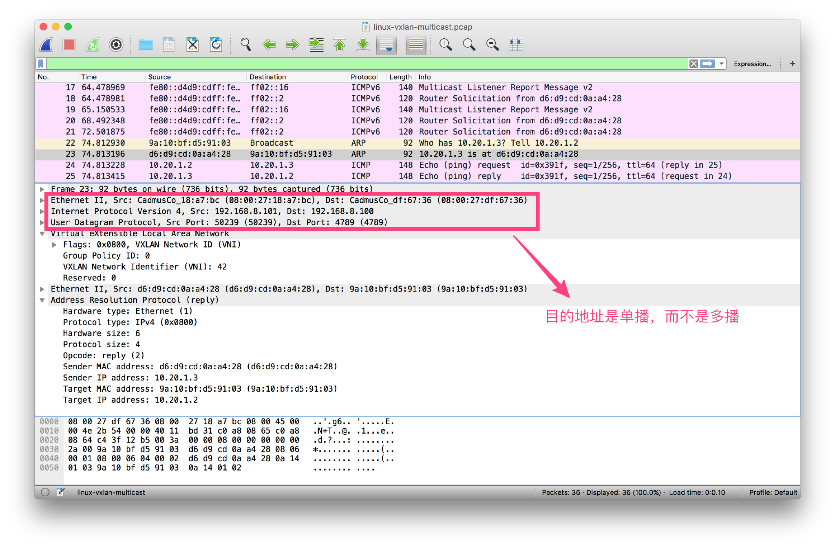Expand inner Ethernet II d6:d9:cd:0a:a4:28 section

click(x=42, y=289)
